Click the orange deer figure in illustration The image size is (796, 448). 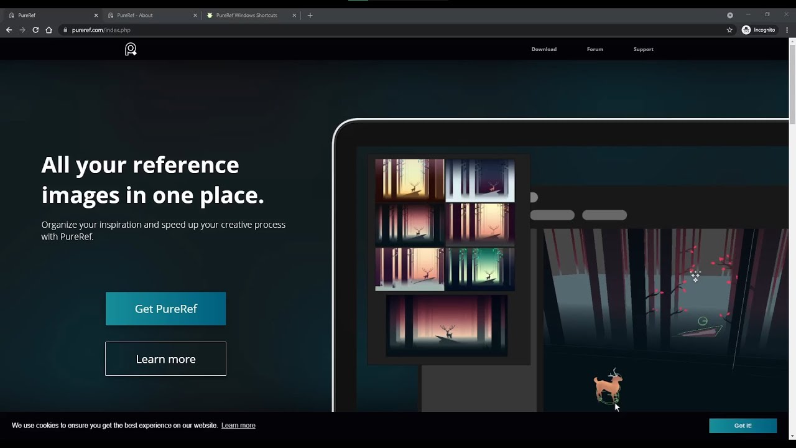tap(608, 386)
